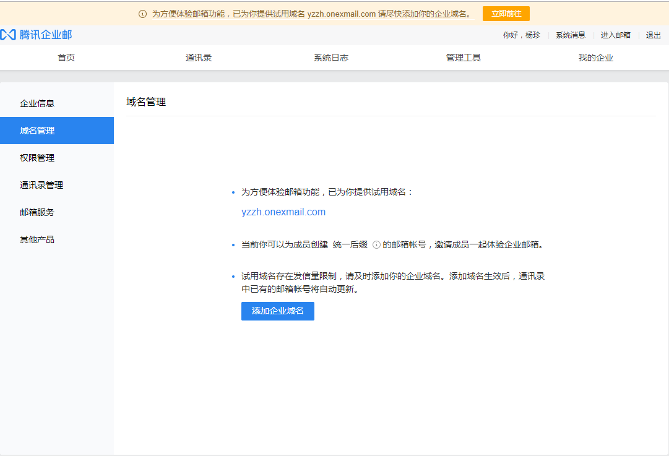The image size is (669, 456).
Task: Open the 系统日志 tab
Action: tap(331, 58)
